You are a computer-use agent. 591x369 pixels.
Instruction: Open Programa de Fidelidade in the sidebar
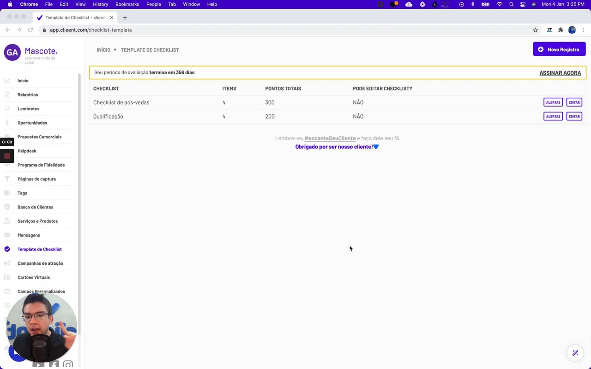(x=41, y=165)
